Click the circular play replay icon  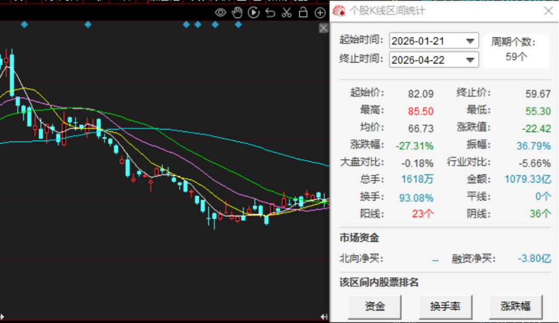tap(253, 13)
